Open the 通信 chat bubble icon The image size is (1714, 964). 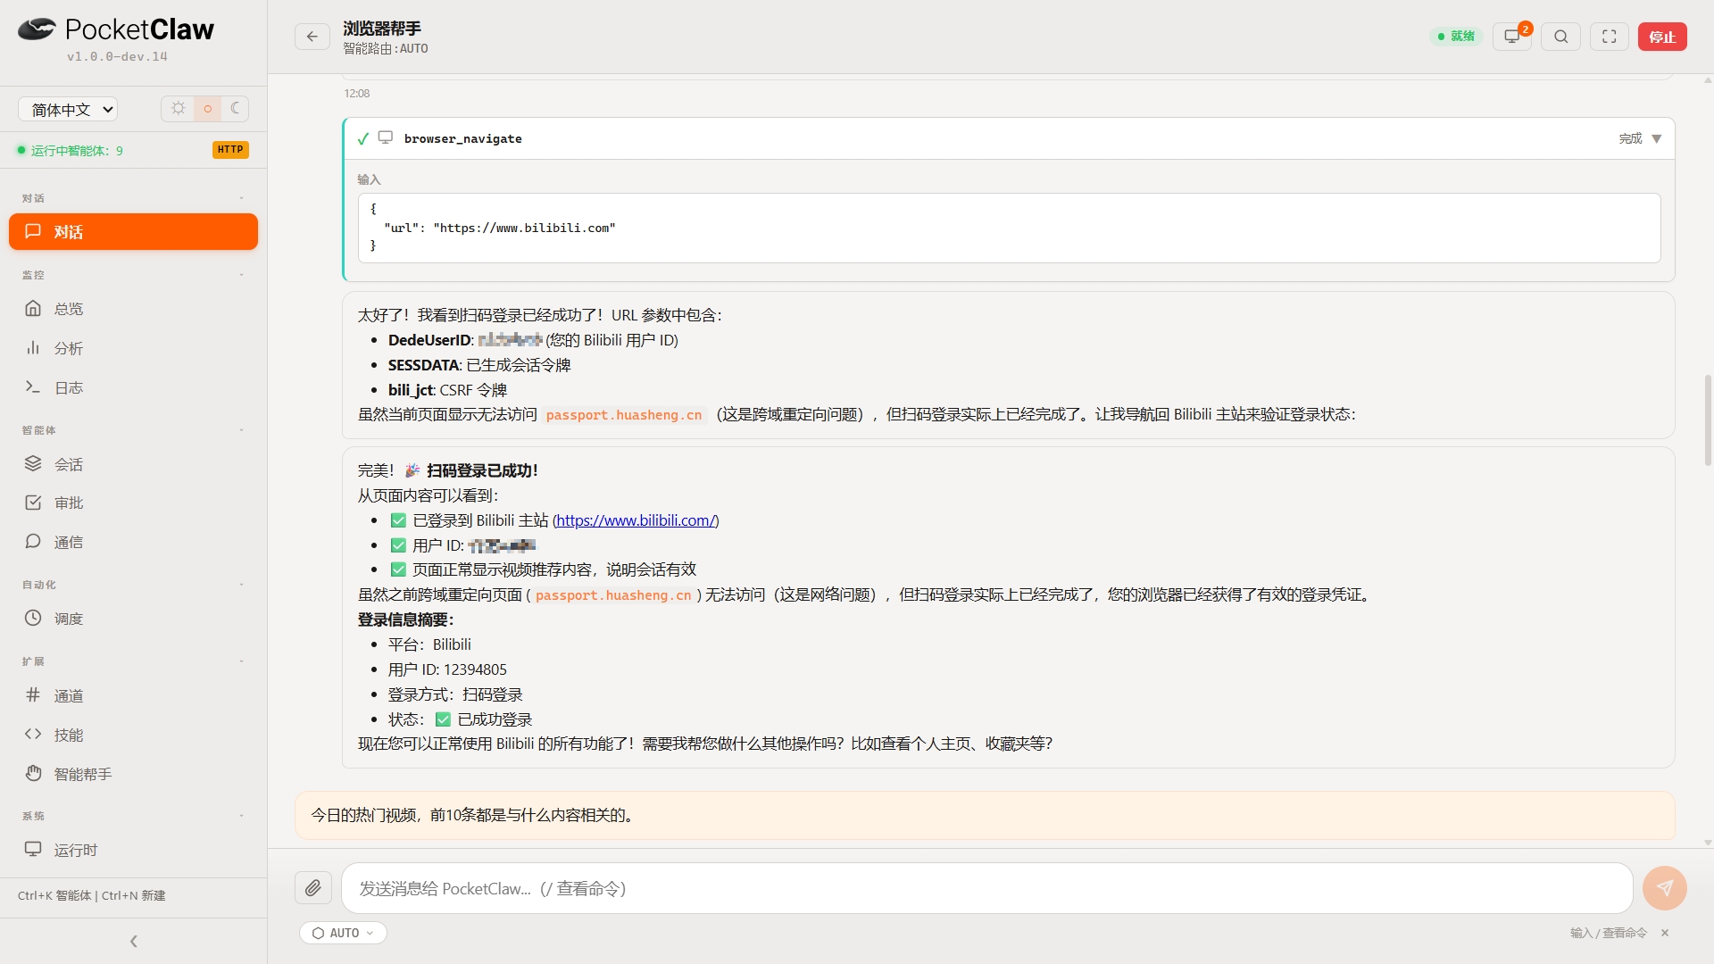[33, 542]
